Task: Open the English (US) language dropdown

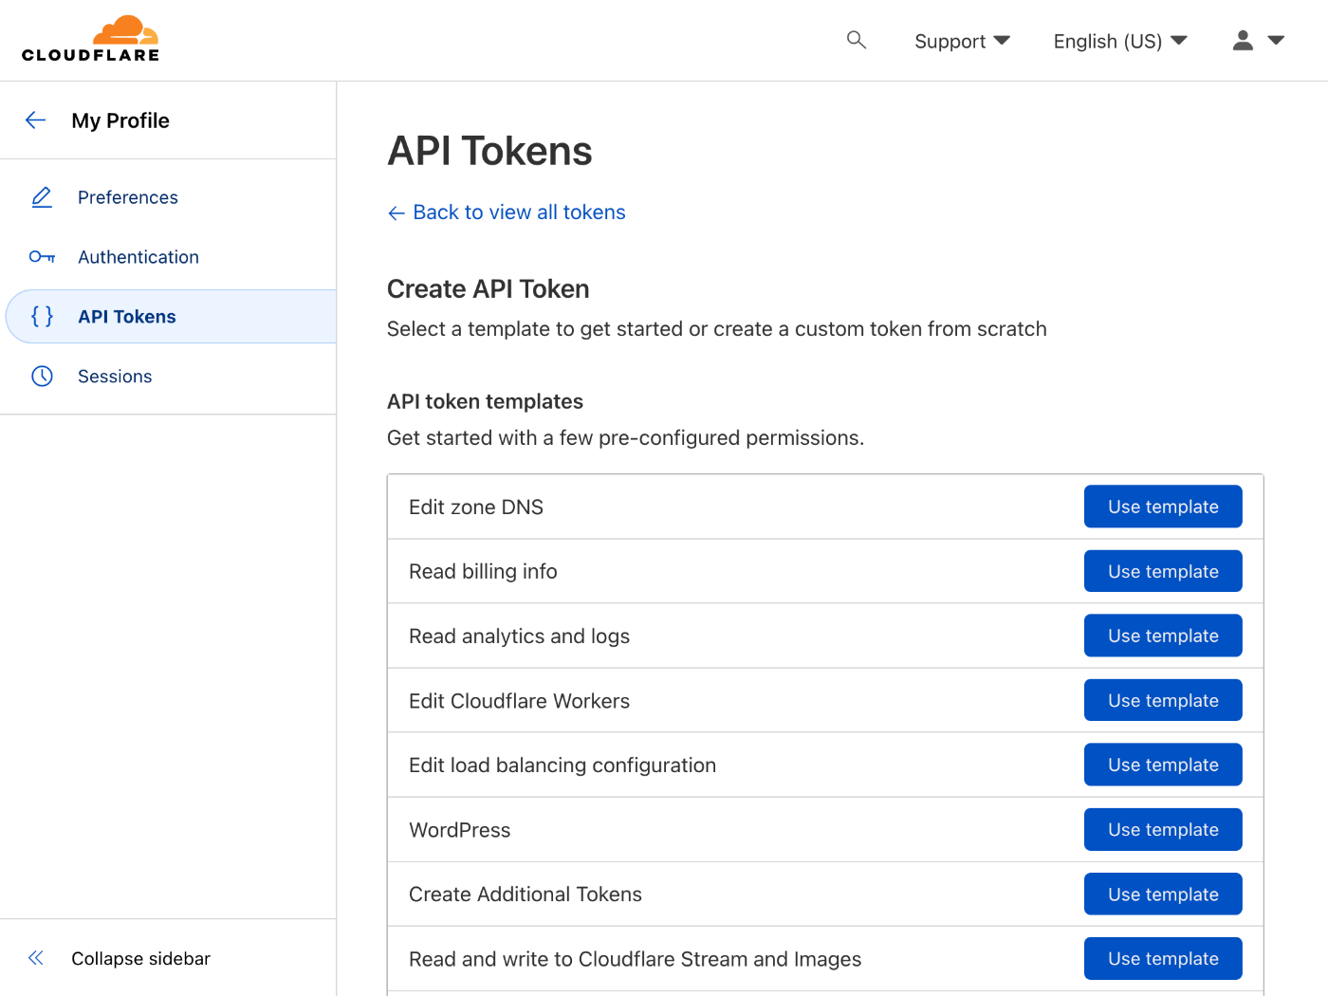Action: (1120, 41)
